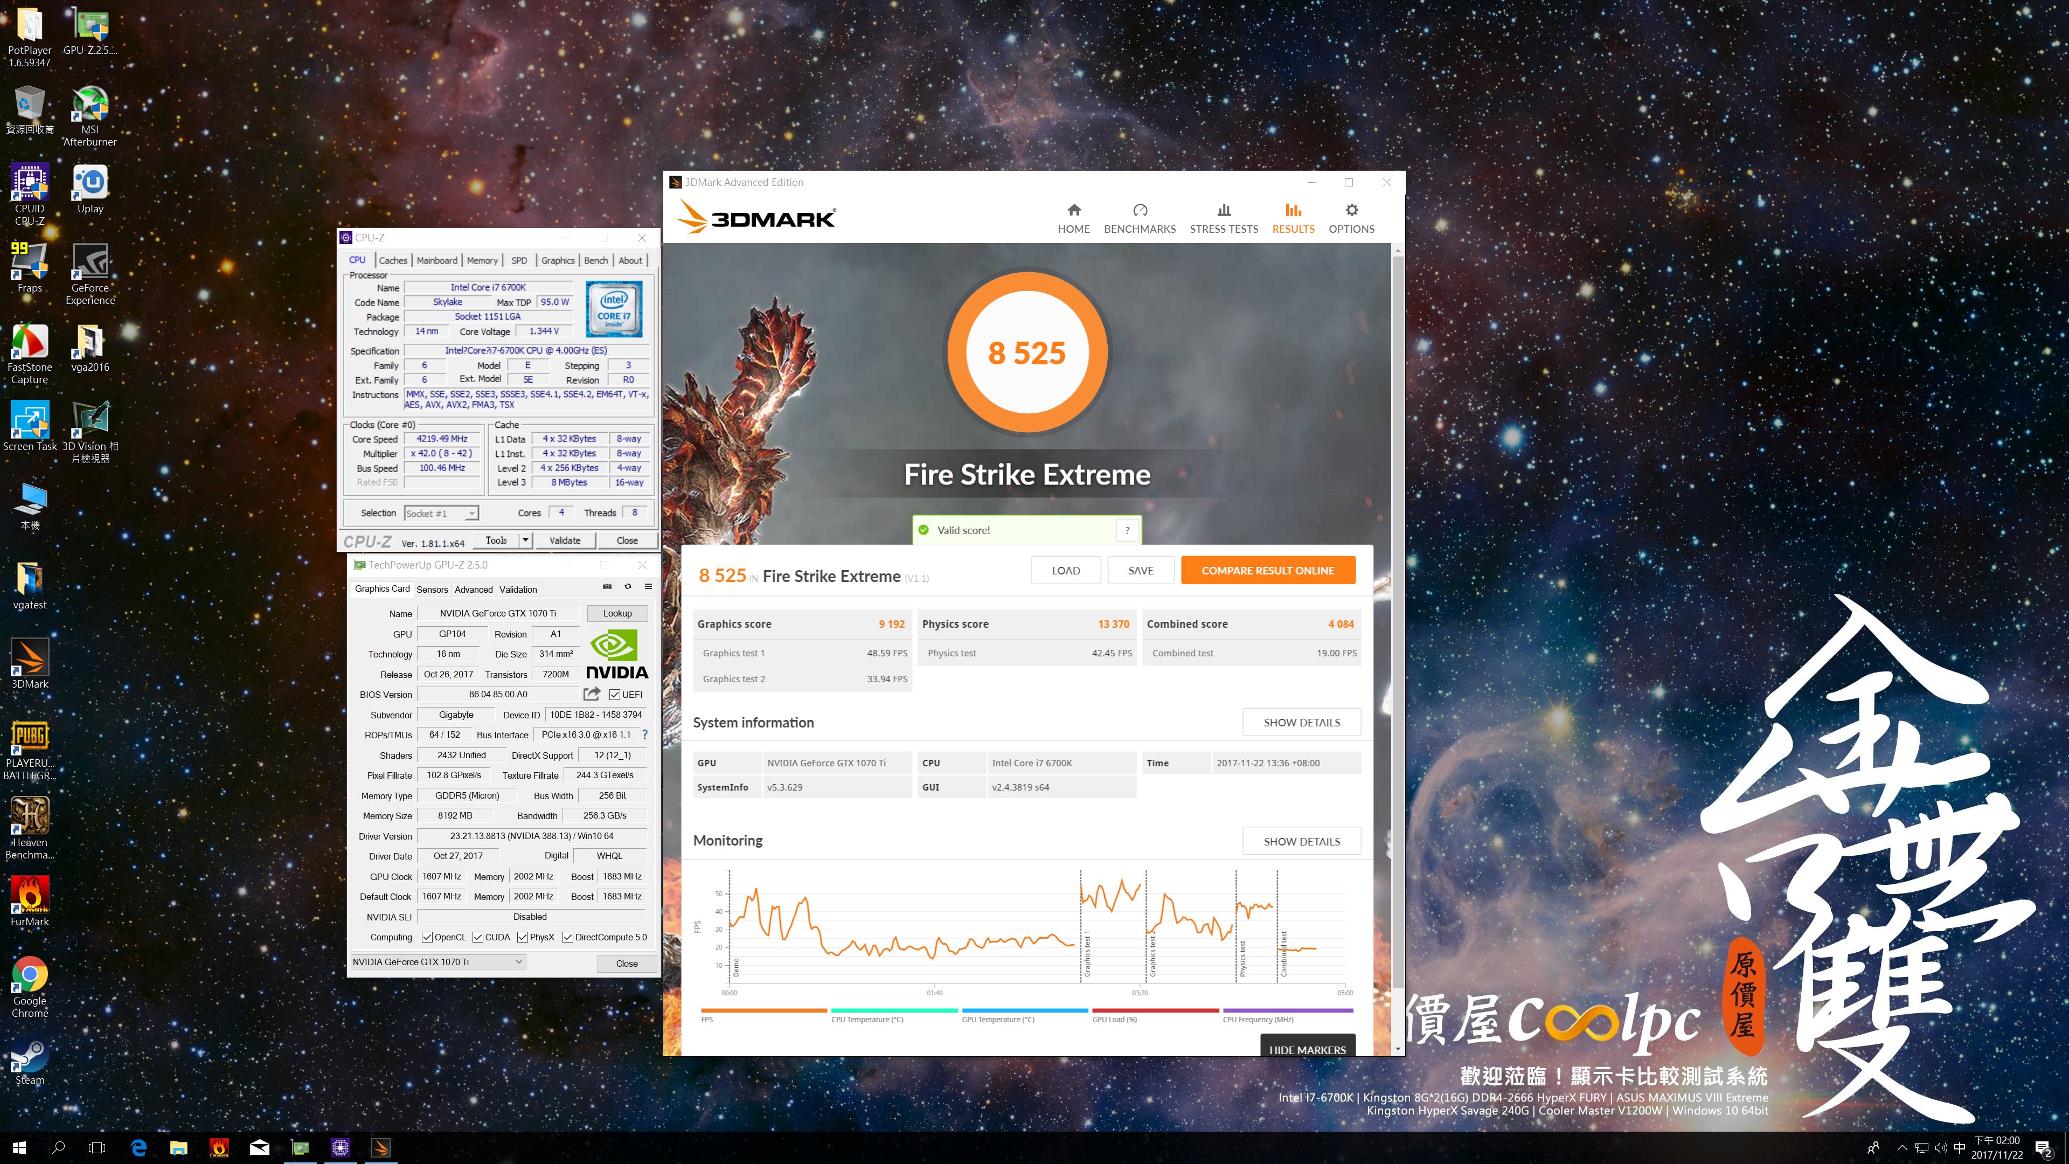
Task: Open File Explorer from the taskbar
Action: [x=178, y=1147]
